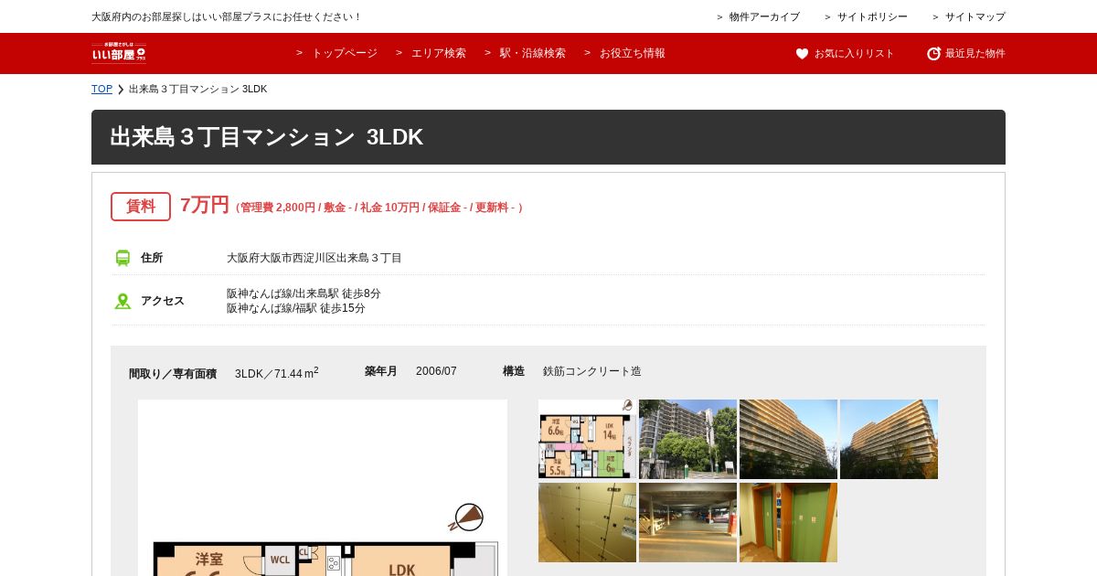Click the green map pin access icon
Image resolution: width=1097 pixels, height=576 pixels.
point(122,301)
